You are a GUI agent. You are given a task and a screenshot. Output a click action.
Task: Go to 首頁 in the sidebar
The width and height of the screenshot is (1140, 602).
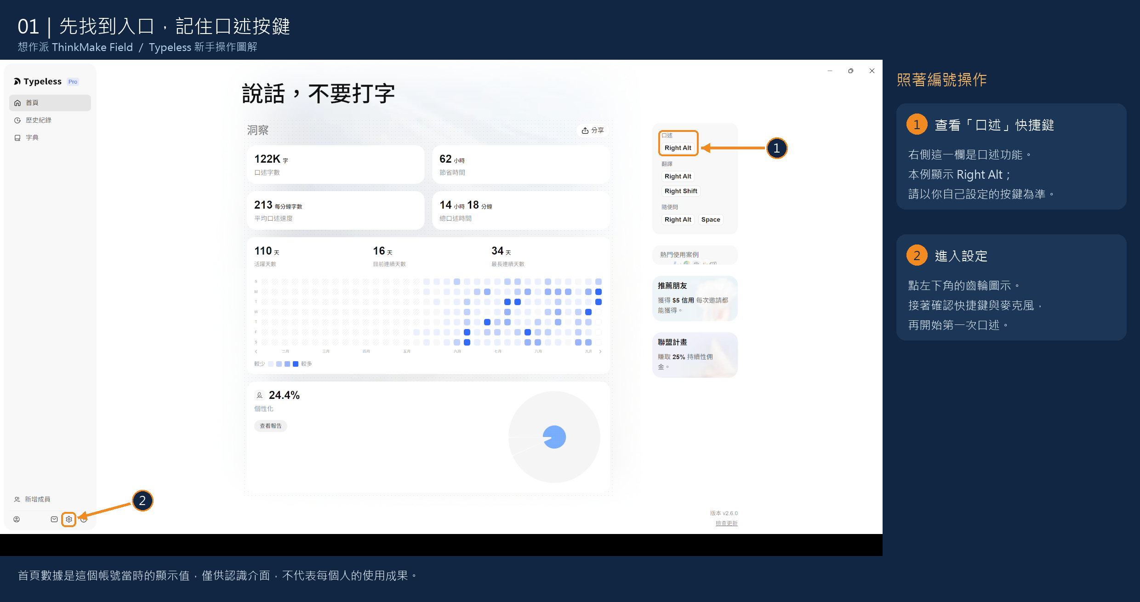pos(50,102)
